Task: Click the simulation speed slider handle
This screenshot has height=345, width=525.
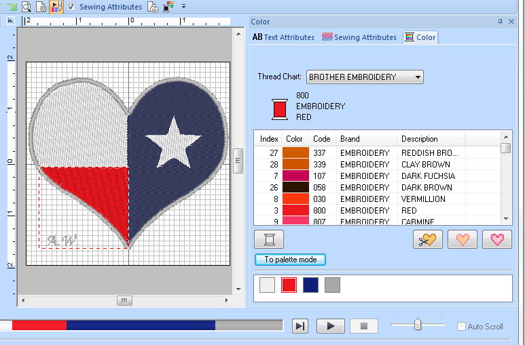Action: point(418,324)
